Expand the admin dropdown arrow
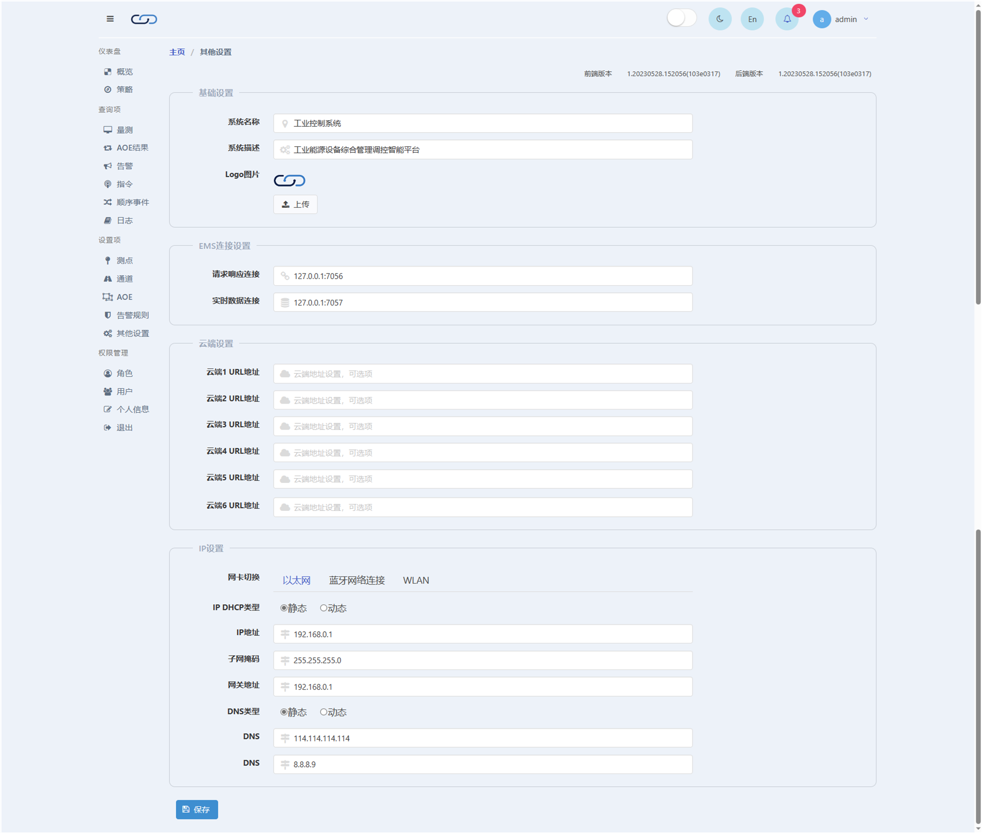The height and width of the screenshot is (834, 983). 866,19
